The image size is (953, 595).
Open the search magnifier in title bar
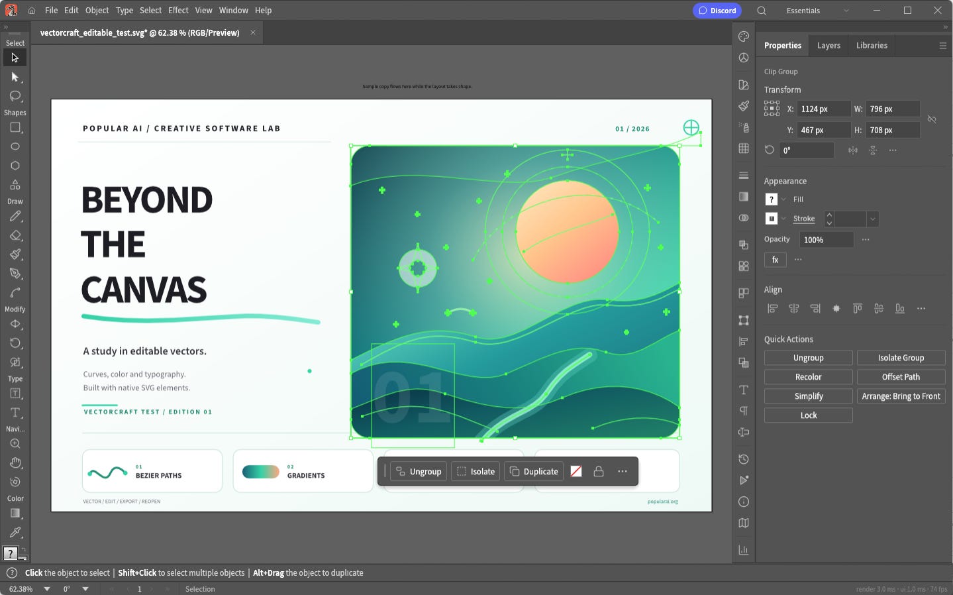(x=762, y=11)
